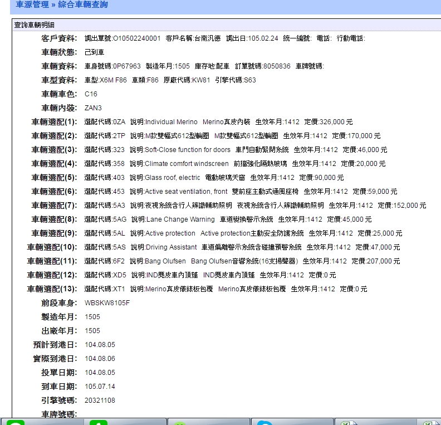Click the price 90,000 元
Screen dimensions: 441x425
coord(329,178)
